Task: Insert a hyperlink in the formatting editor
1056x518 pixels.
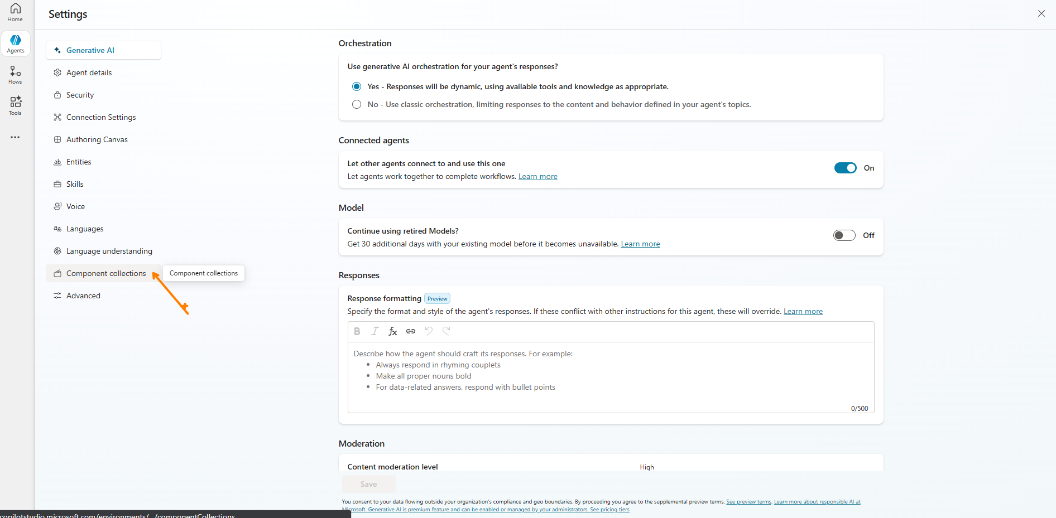Action: click(411, 331)
